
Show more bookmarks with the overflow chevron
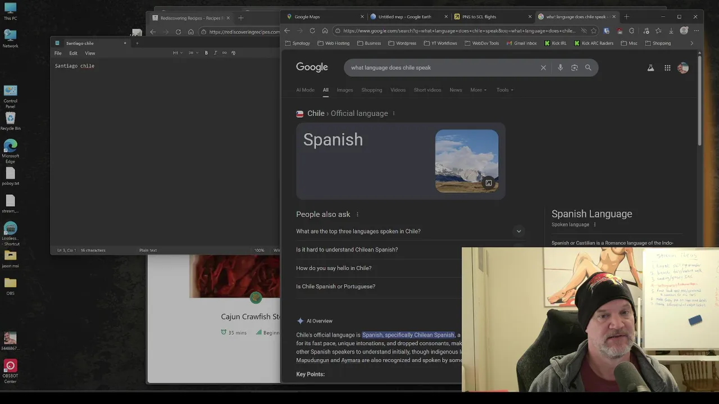pyautogui.click(x=691, y=43)
